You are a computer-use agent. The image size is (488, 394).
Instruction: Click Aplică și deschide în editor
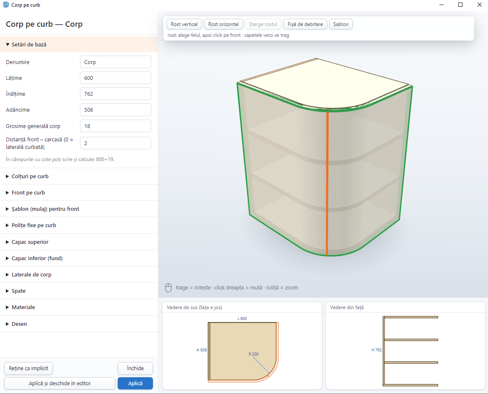[x=60, y=384]
